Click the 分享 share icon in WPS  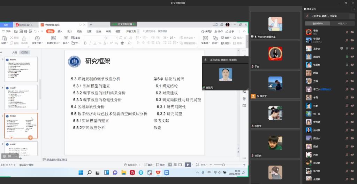coord(230,31)
